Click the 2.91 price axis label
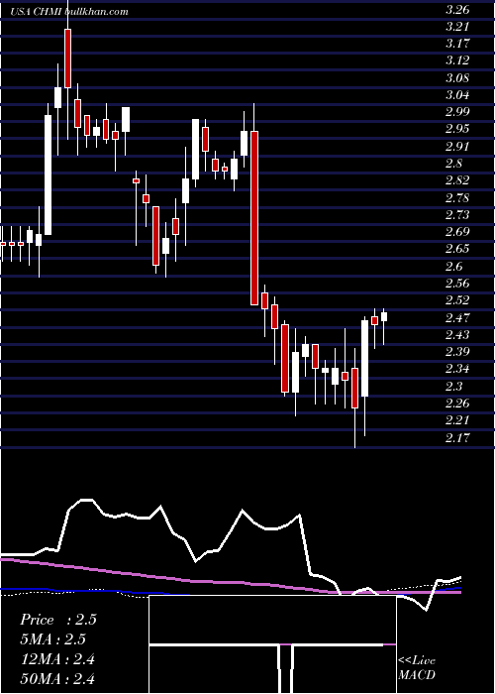495x694 pixels. 457,147
